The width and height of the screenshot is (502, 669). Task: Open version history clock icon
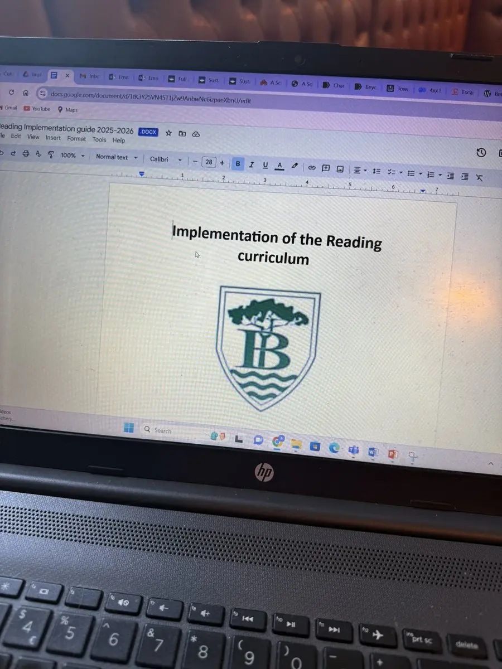(481, 153)
